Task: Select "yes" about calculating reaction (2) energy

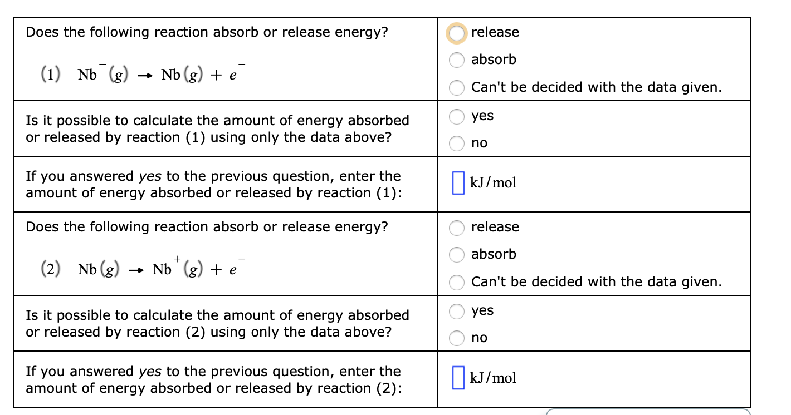Action: click(x=457, y=311)
